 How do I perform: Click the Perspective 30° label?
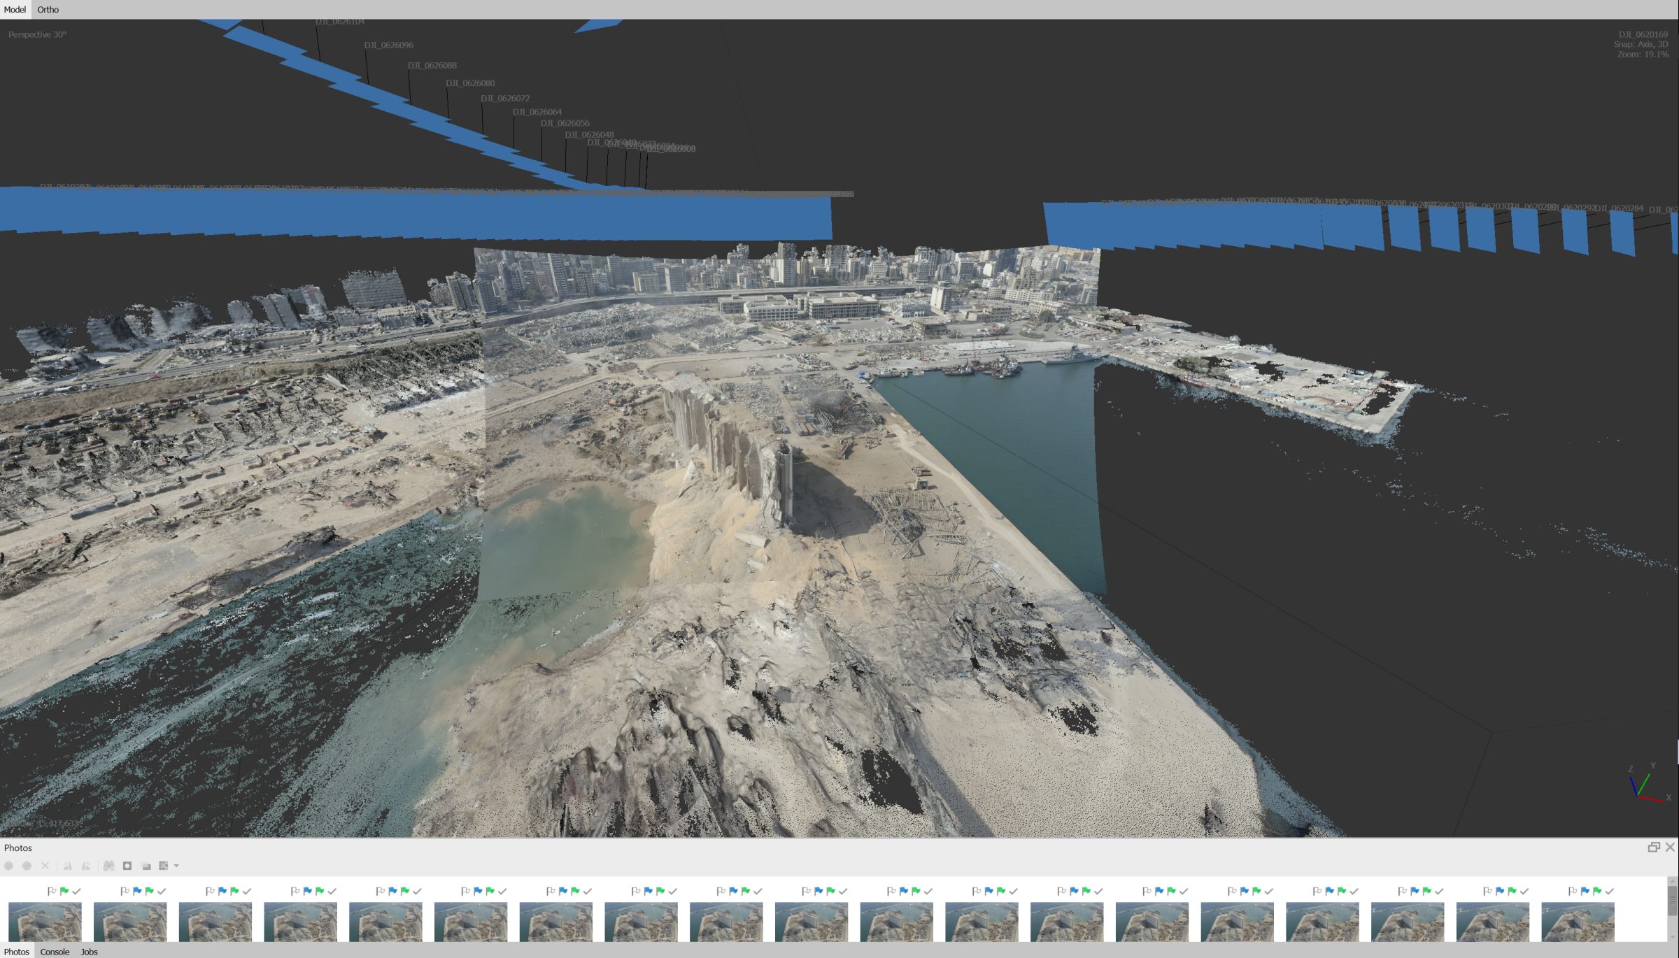[x=37, y=34]
